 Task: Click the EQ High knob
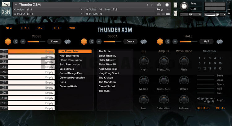144,61
